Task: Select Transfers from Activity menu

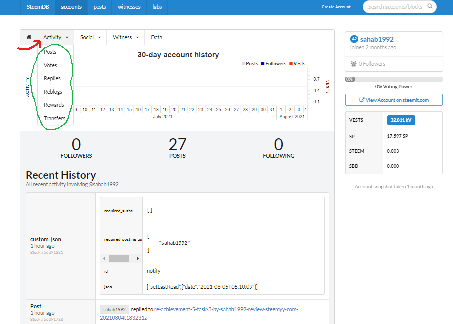Action: pyautogui.click(x=54, y=118)
